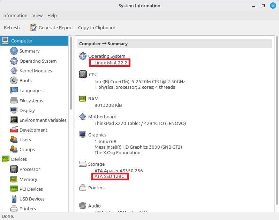Open the USB Devices entry
This screenshot has width=279, height=220.
pos(32,199)
